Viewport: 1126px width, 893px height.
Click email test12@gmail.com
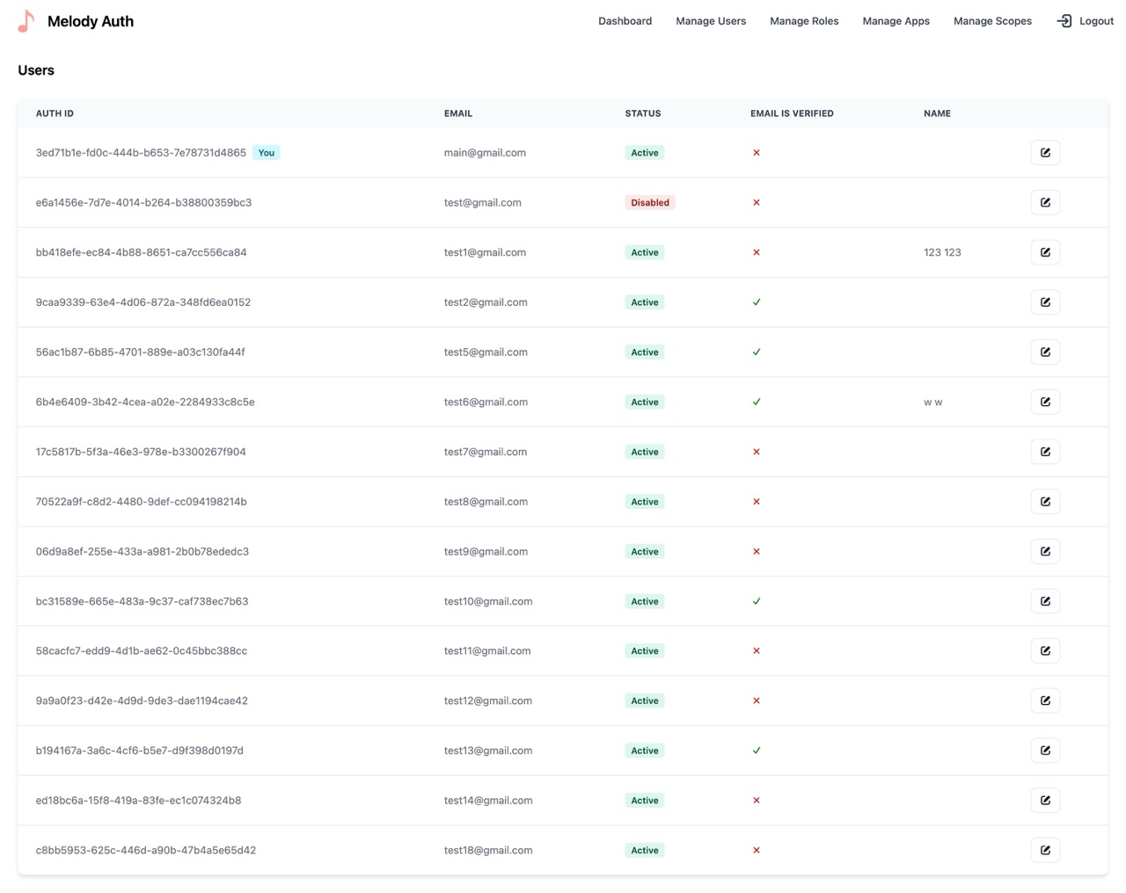488,701
